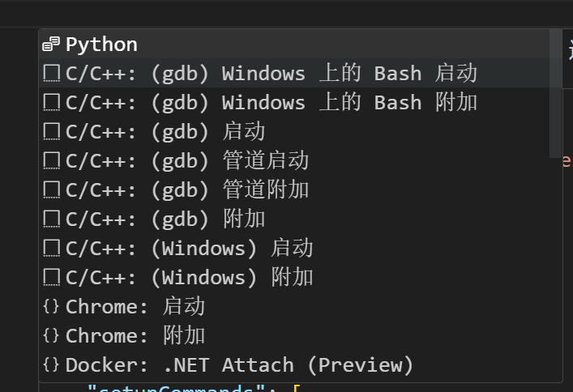Select the Python suggestion entry
The image size is (573, 392).
click(x=294, y=44)
